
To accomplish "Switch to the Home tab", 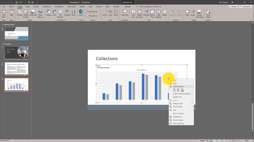I will click(12, 7).
